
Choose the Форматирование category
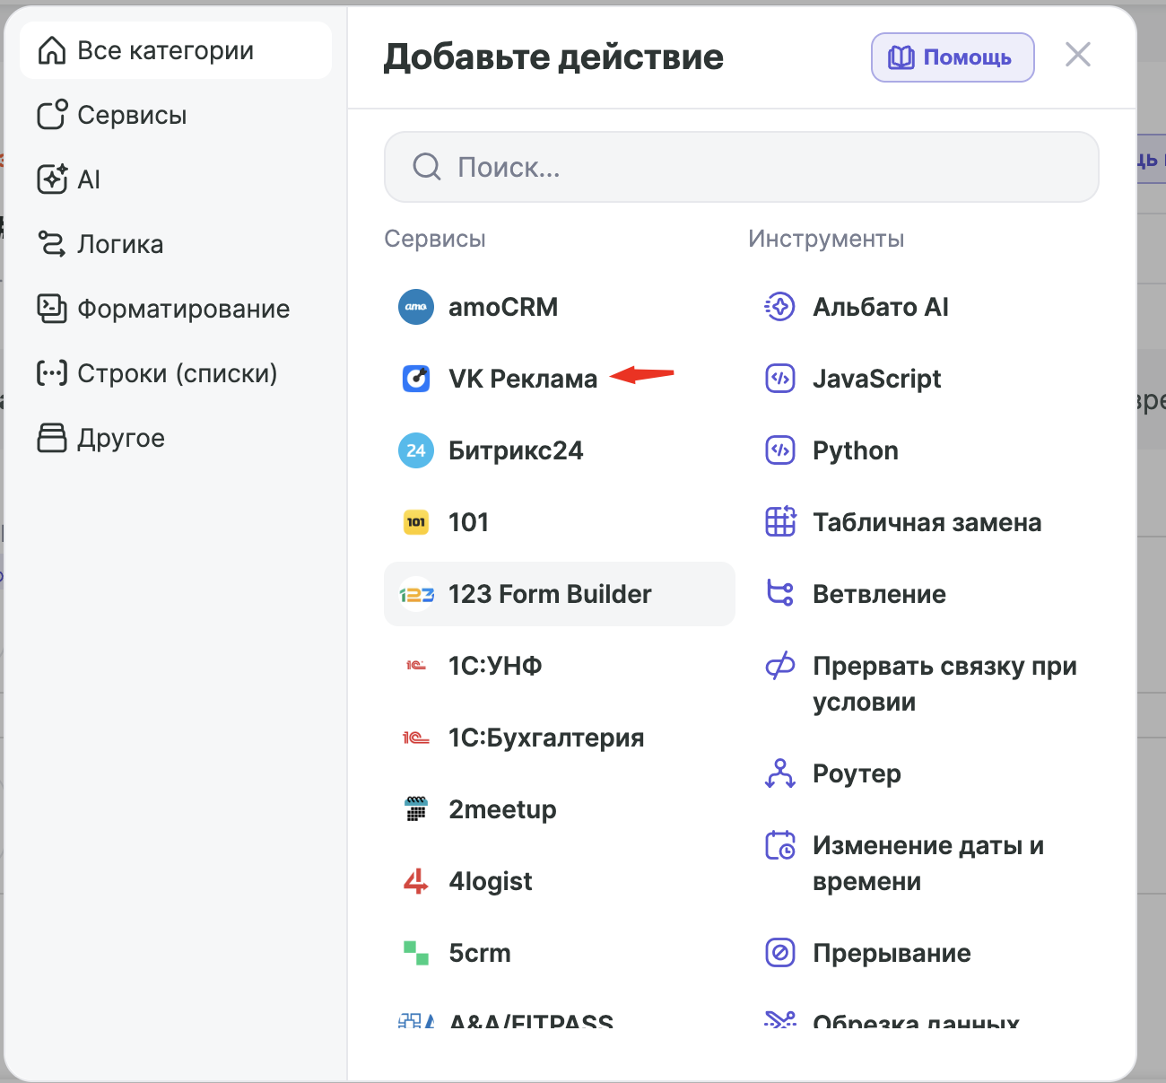pos(176,309)
